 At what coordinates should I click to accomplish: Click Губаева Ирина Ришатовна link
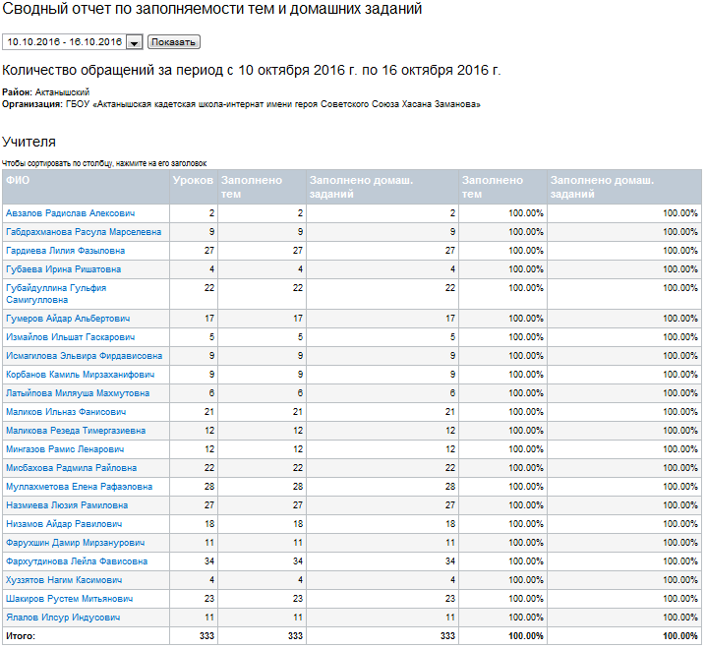64,269
